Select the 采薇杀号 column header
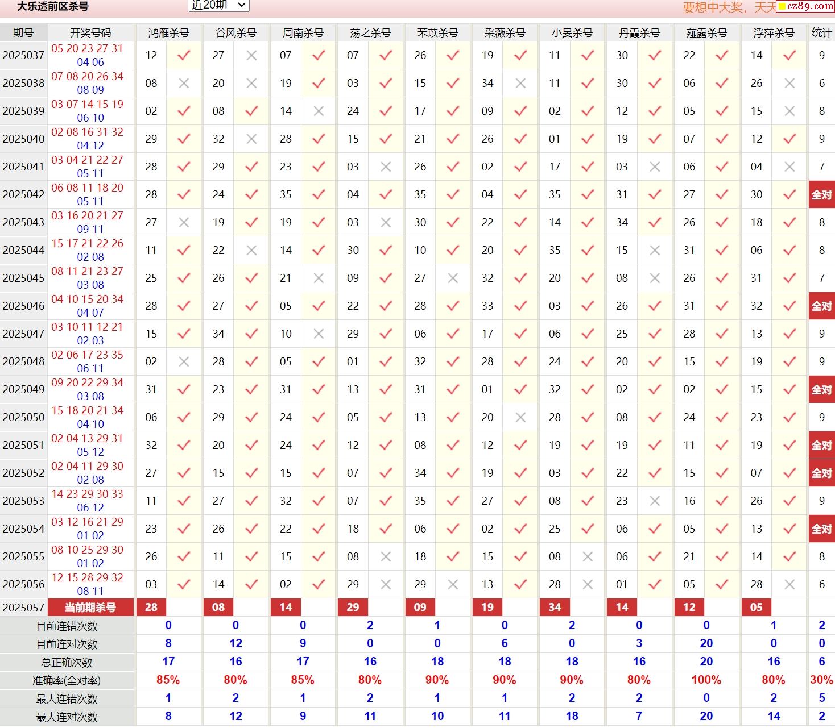835x728 pixels. coord(505,32)
